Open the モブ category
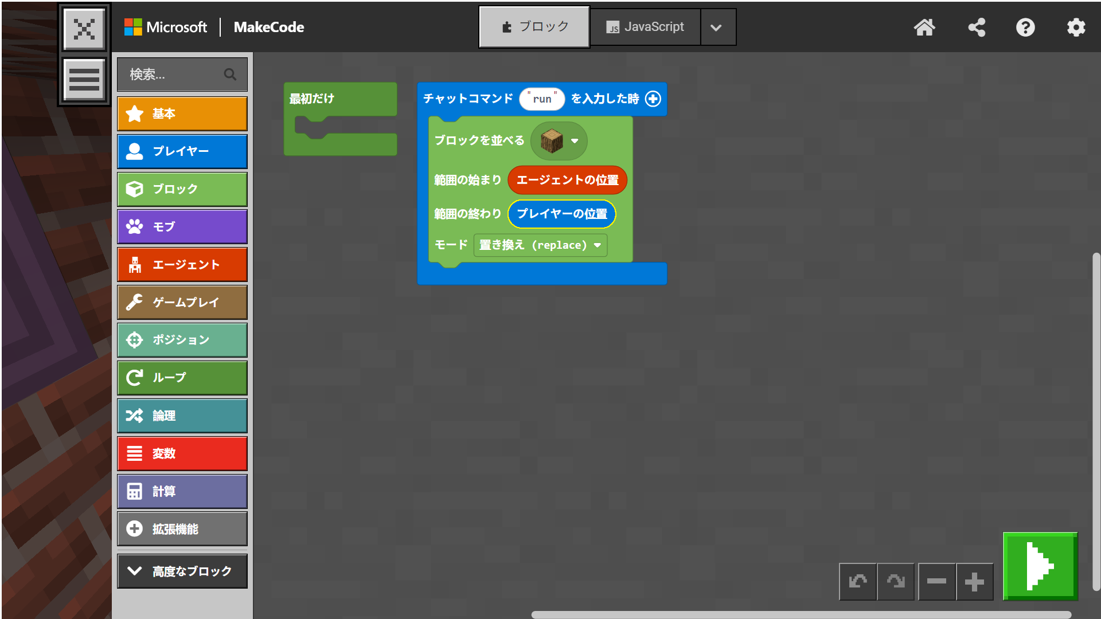 [x=182, y=227]
